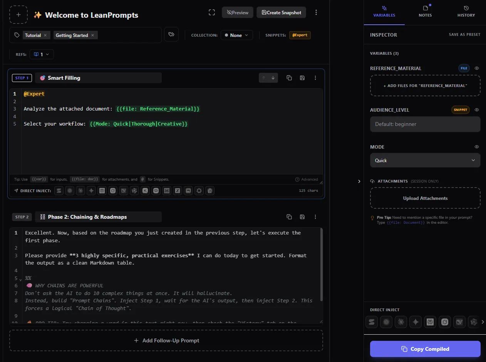Toggle visibility of AUDIENCE_LEVEL variable

(x=477, y=110)
